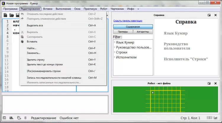Switch to the Алгоритмы help section
This screenshot has height=123, width=222.
click(x=143, y=32)
